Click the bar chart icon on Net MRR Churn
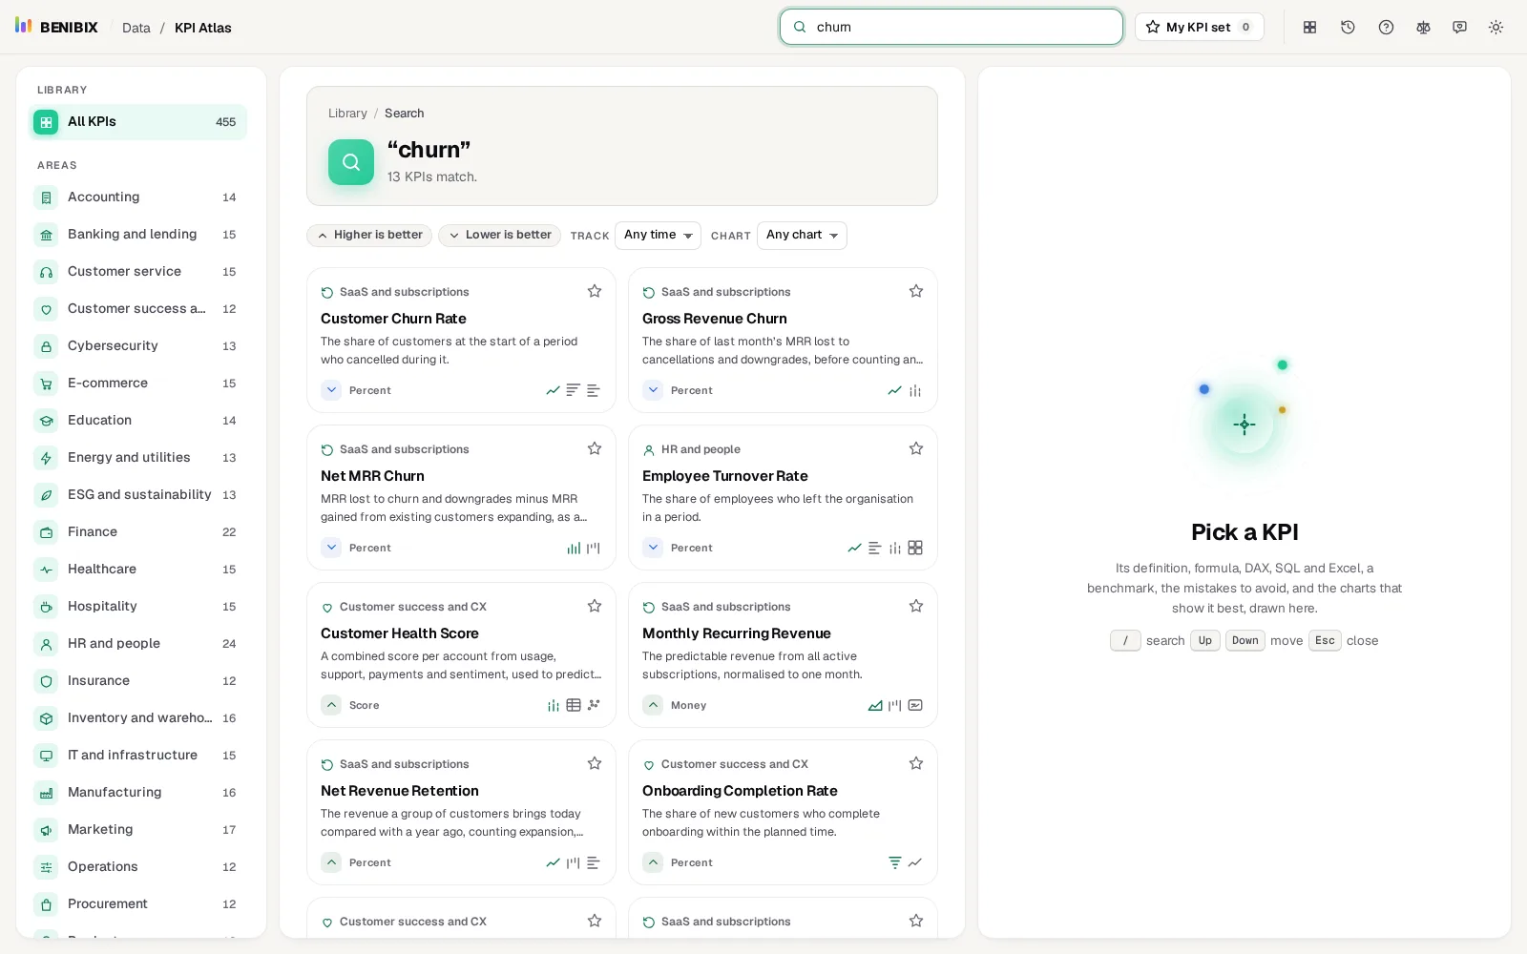The image size is (1527, 954). pos(574,548)
